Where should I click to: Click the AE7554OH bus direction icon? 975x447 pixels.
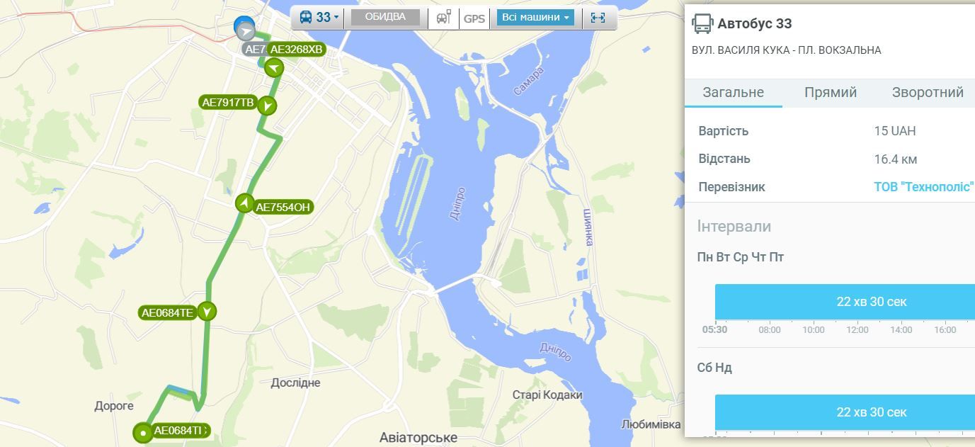(x=244, y=203)
